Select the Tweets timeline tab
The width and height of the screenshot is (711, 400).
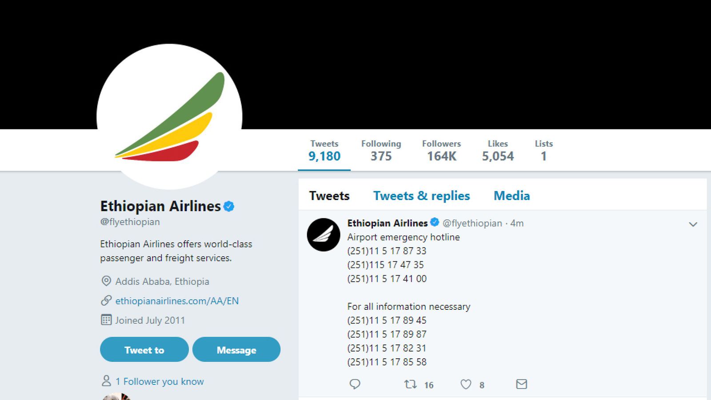329,196
